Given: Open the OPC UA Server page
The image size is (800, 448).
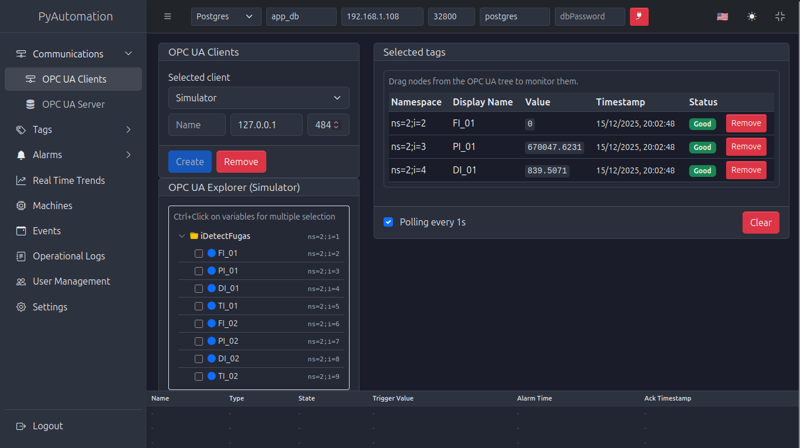Looking at the screenshot, I should coord(73,104).
